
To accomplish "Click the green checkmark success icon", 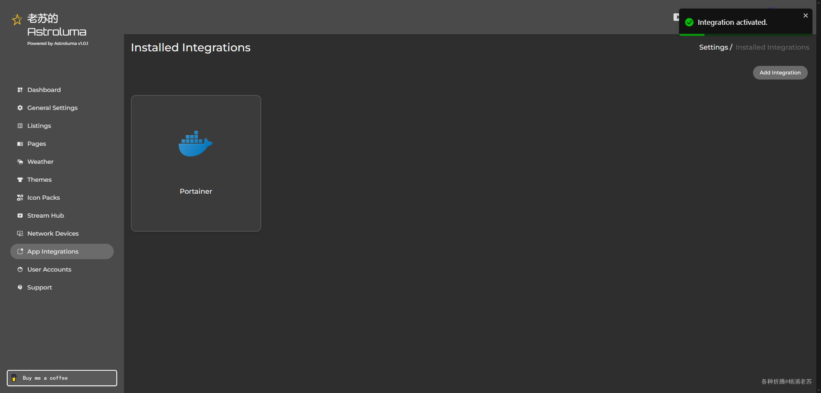I will click(x=689, y=22).
